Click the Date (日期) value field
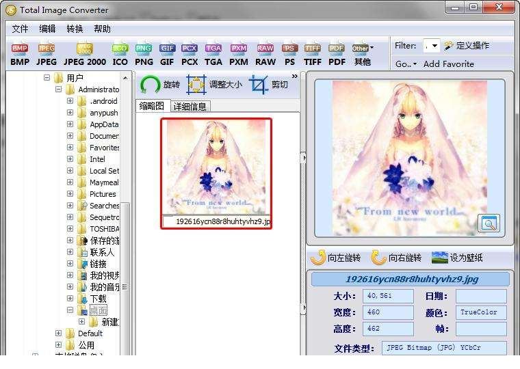 481,296
